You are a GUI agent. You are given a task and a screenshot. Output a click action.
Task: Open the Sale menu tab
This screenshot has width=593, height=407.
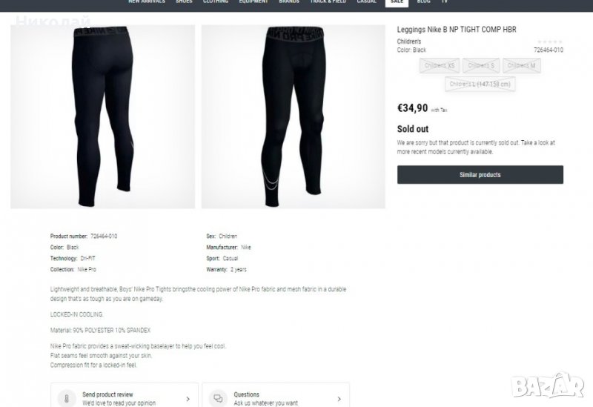point(397,2)
